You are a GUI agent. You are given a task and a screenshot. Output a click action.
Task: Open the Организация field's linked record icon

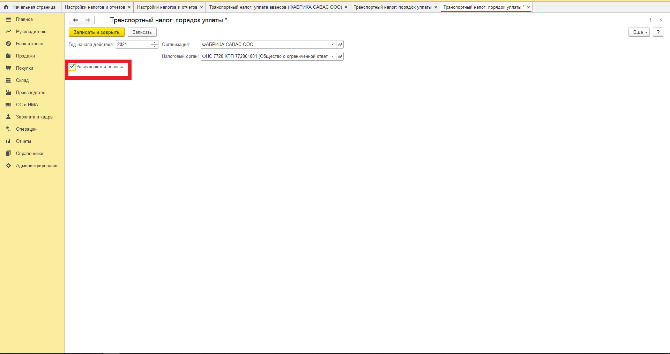click(340, 45)
